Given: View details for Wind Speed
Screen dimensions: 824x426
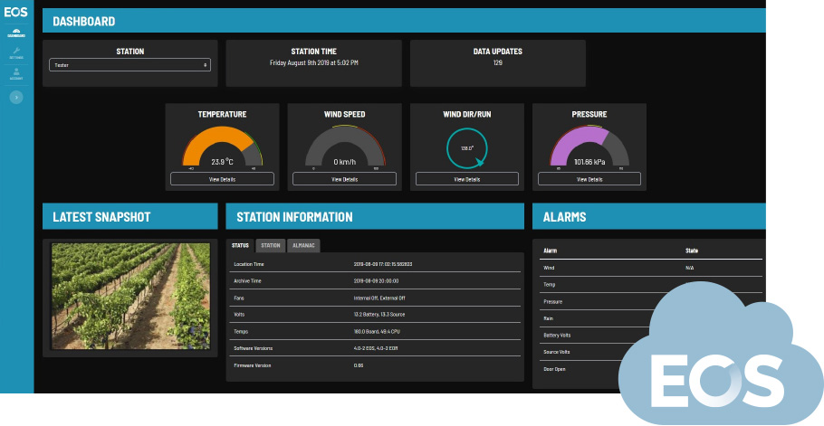Looking at the screenshot, I should [x=344, y=179].
